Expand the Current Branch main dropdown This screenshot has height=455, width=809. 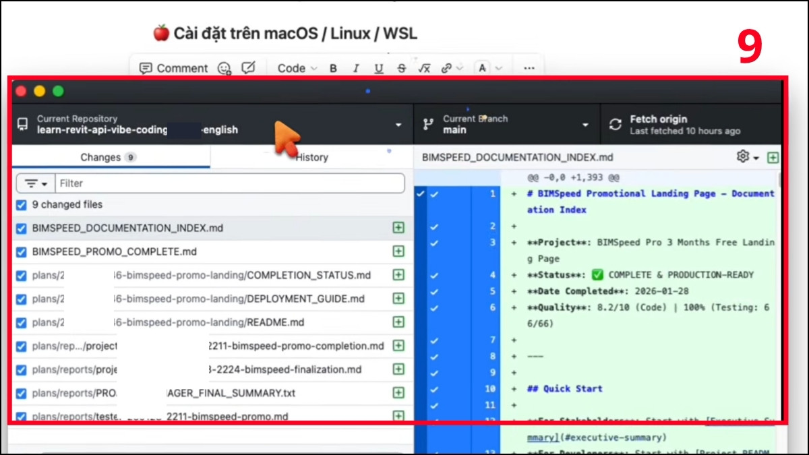(x=506, y=125)
